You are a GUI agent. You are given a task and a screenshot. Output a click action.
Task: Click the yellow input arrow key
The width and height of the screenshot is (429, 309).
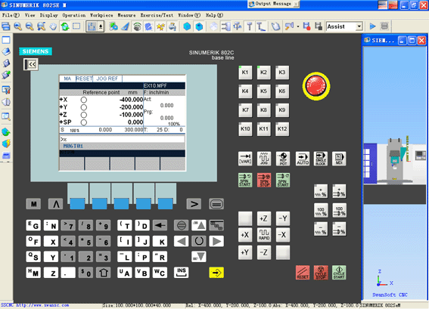pyautogui.click(x=216, y=273)
